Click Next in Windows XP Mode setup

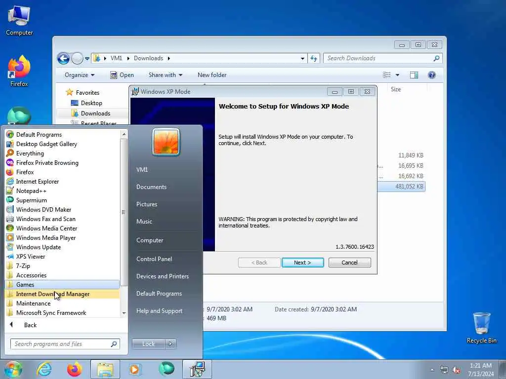pos(302,263)
